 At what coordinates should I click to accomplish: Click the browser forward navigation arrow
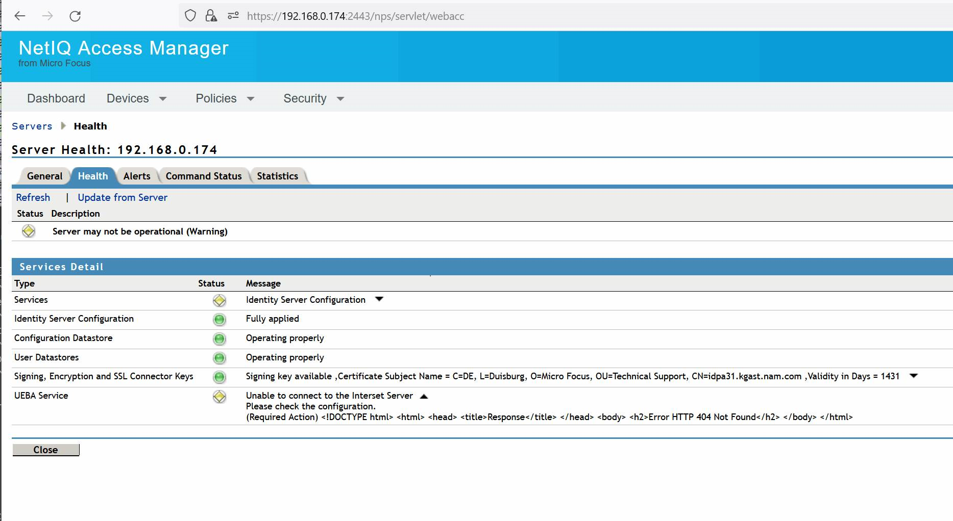click(x=47, y=16)
